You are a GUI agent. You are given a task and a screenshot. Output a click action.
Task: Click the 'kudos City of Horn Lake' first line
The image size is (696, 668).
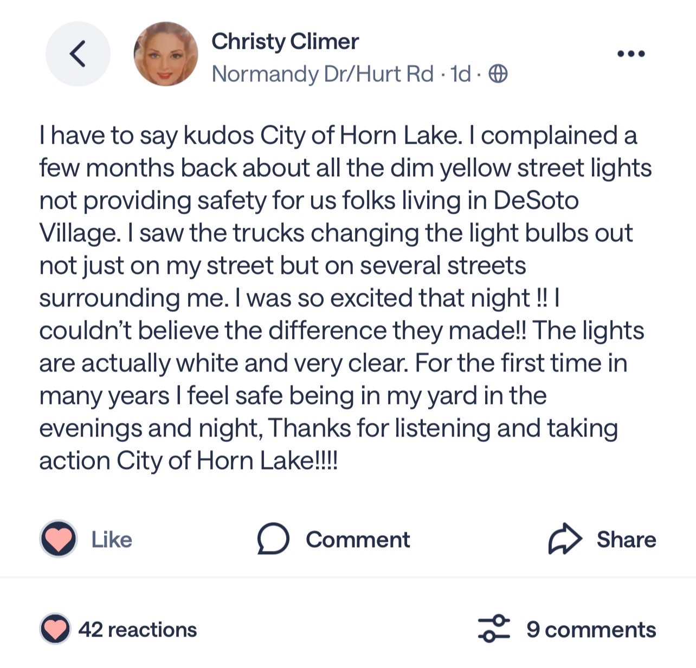coord(338,136)
